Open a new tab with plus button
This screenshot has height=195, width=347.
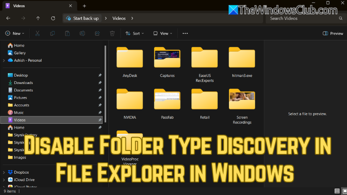[84, 6]
